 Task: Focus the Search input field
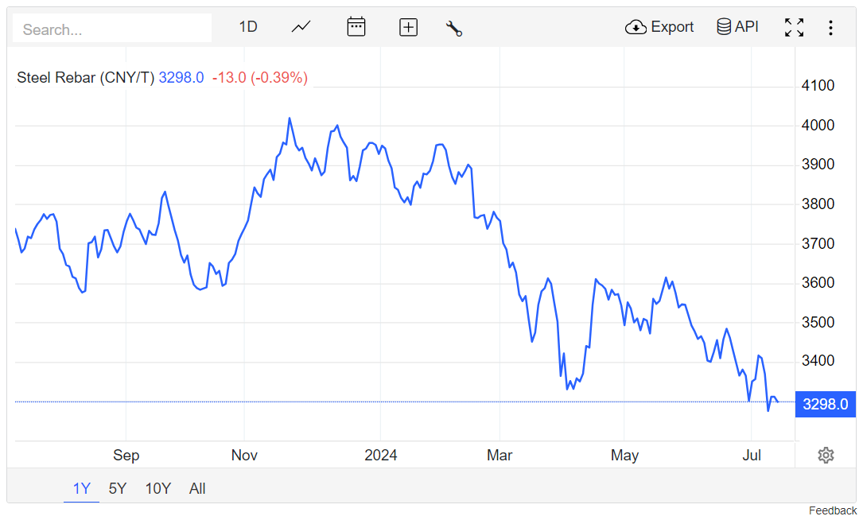(x=112, y=29)
